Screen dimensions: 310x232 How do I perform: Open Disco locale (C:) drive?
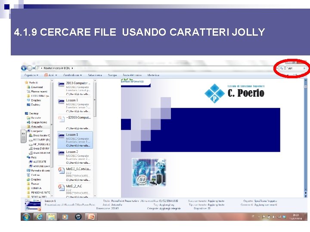(x=39, y=135)
